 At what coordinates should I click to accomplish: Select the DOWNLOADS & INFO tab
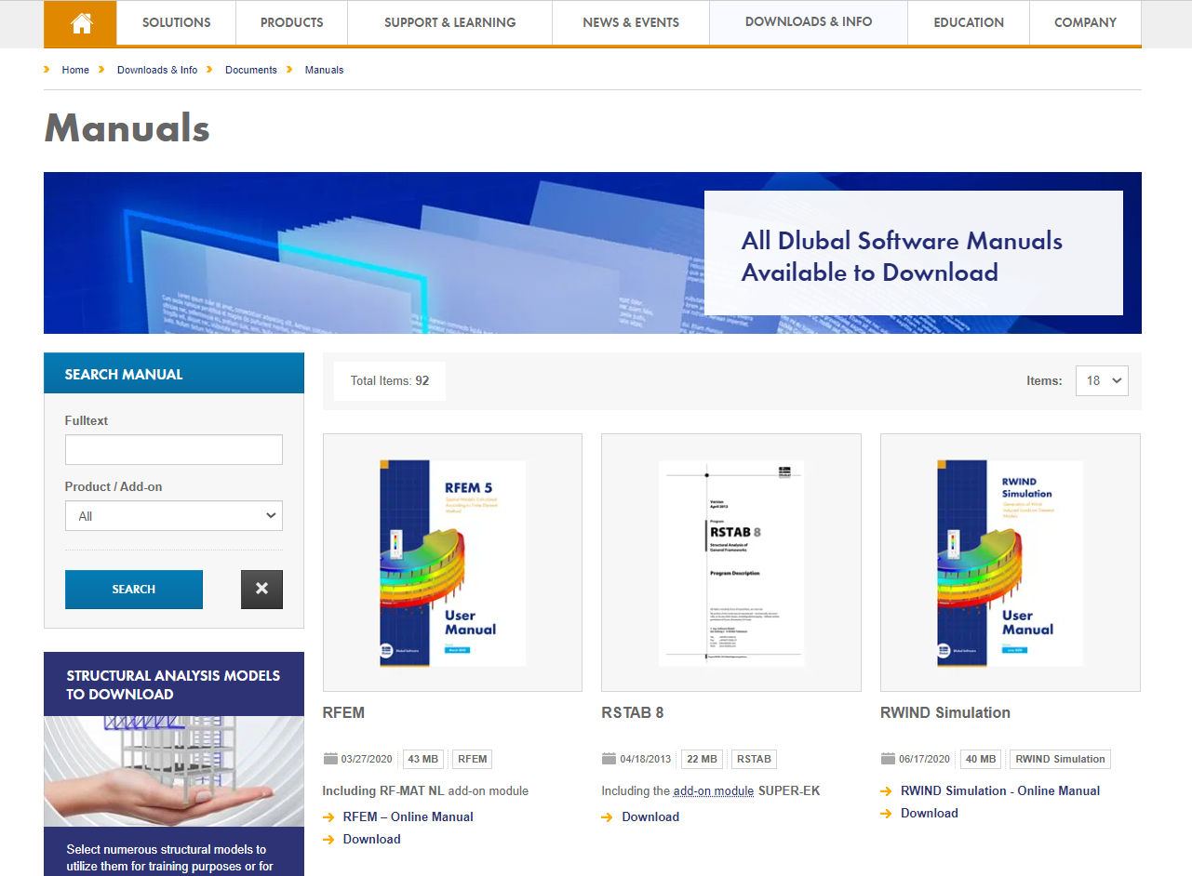pos(808,21)
